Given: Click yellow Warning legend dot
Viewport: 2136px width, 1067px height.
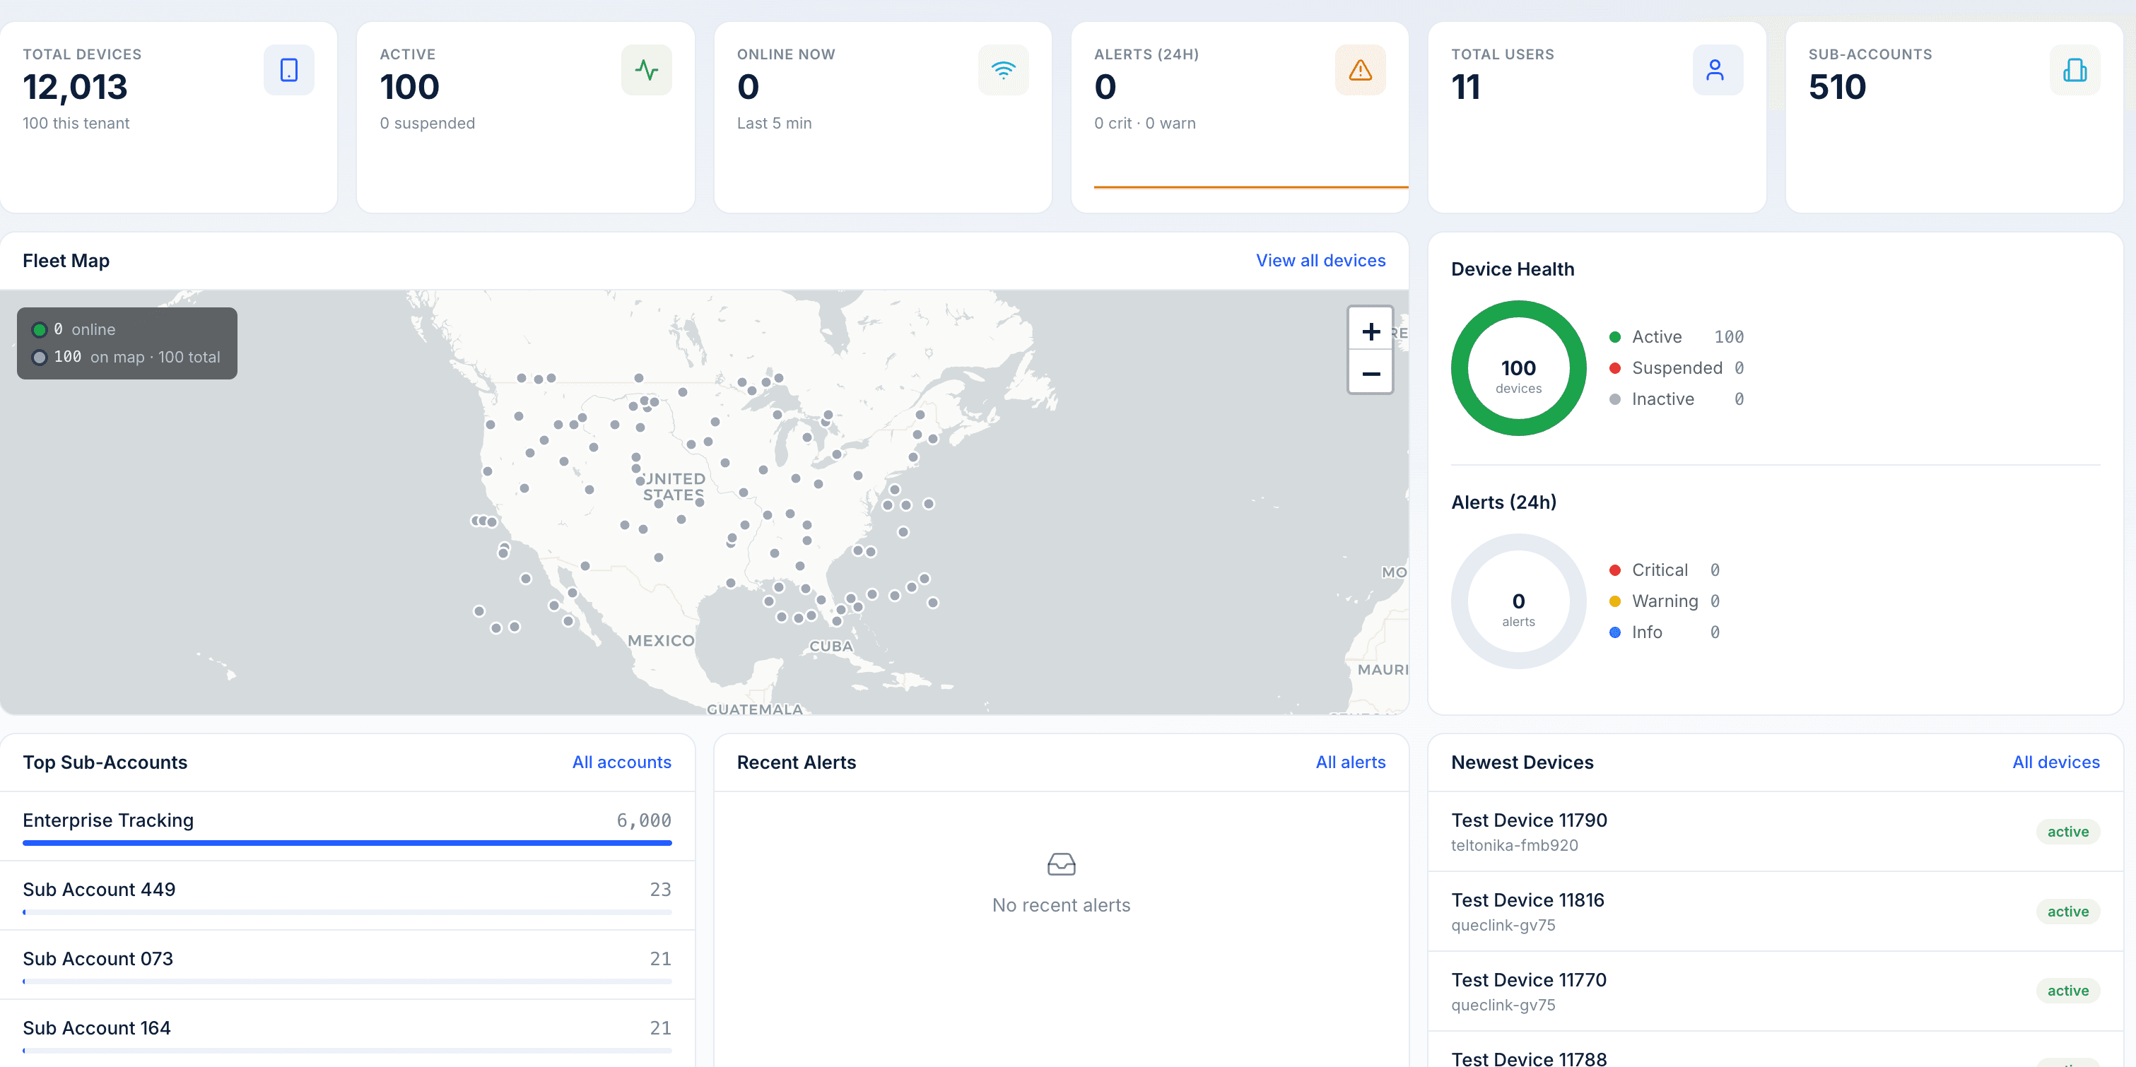Looking at the screenshot, I should (1614, 601).
